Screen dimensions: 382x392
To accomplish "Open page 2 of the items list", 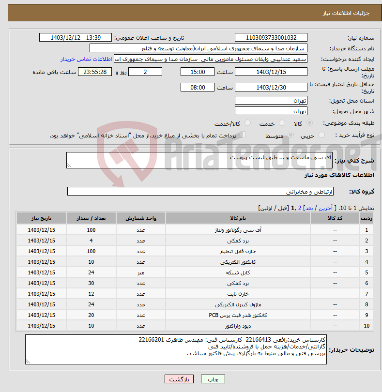I will tap(300, 208).
